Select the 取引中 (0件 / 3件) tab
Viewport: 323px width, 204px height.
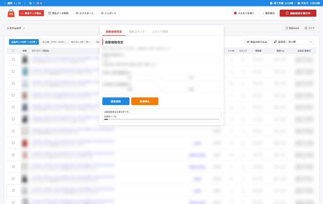pos(80,42)
